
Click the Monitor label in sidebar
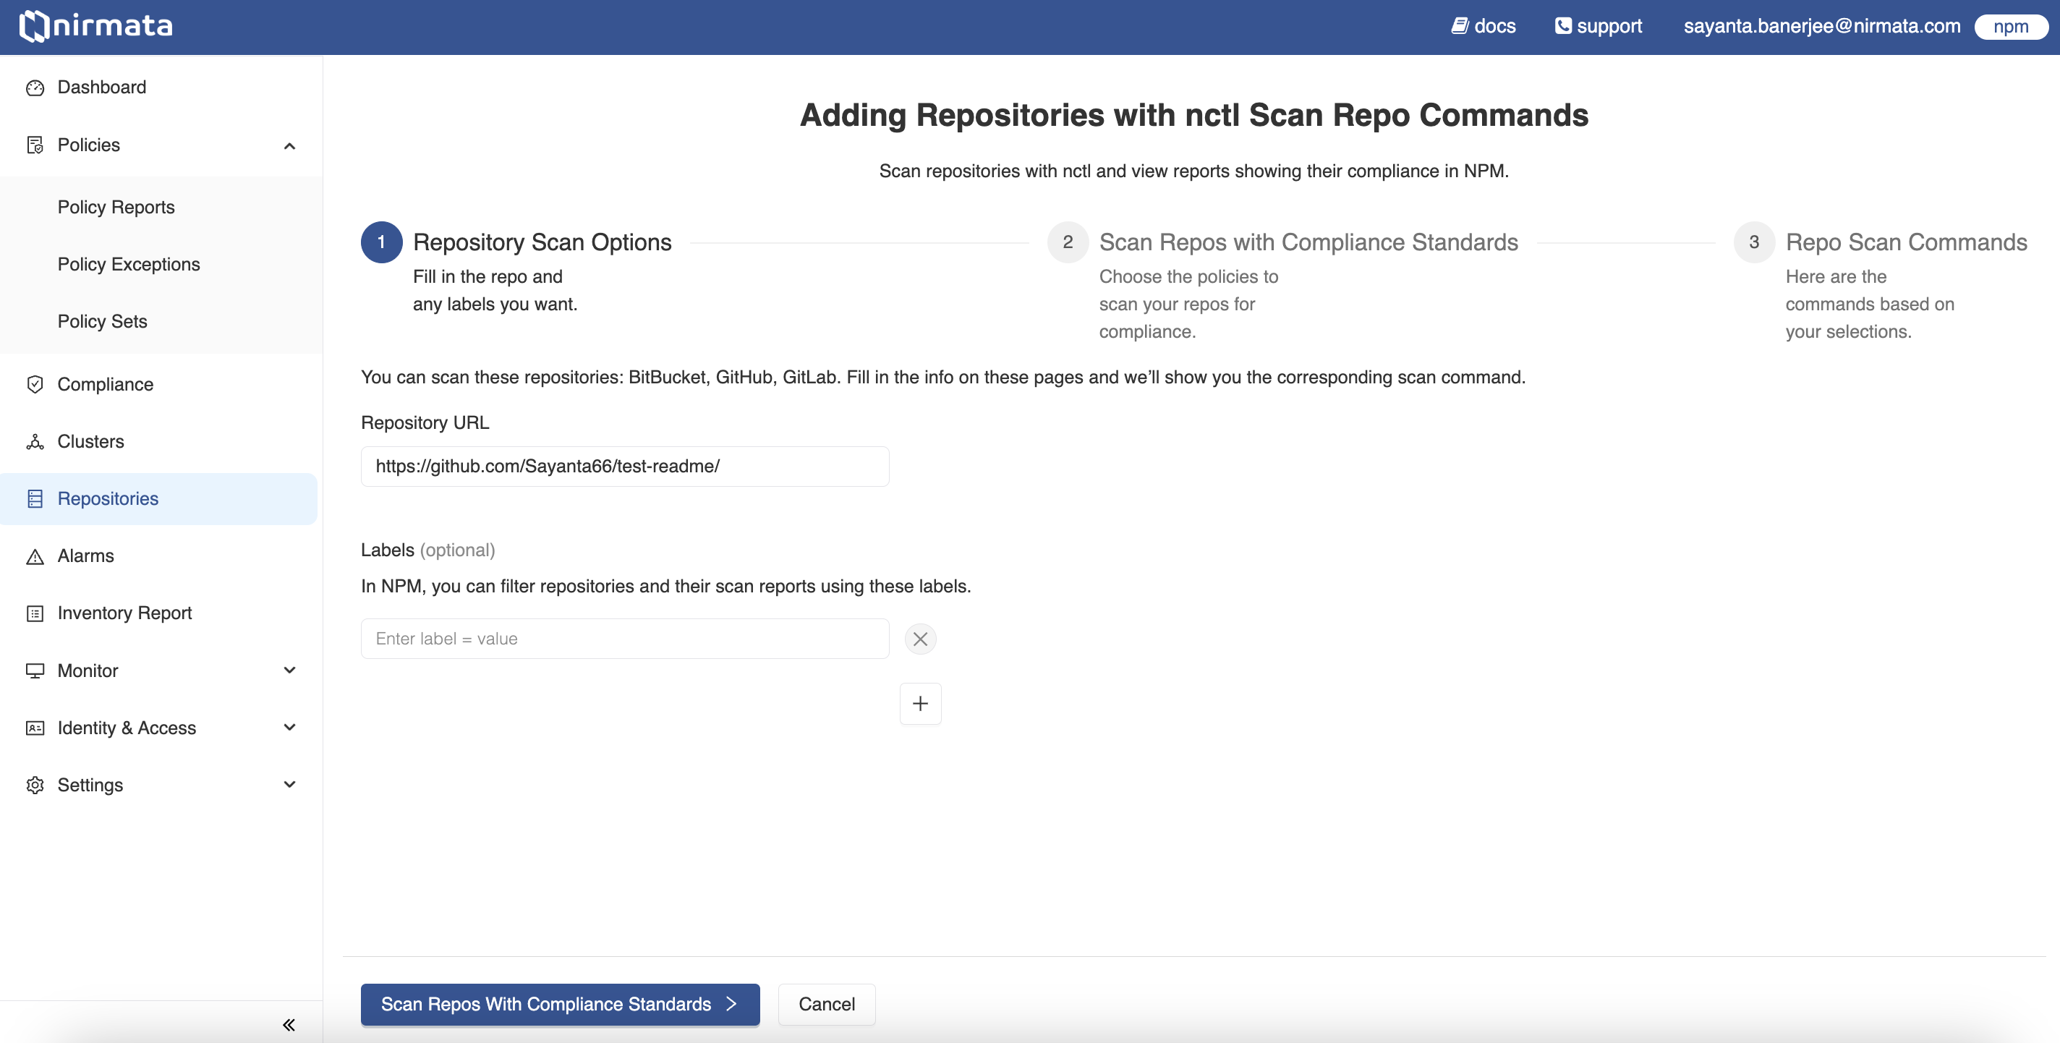[88, 671]
